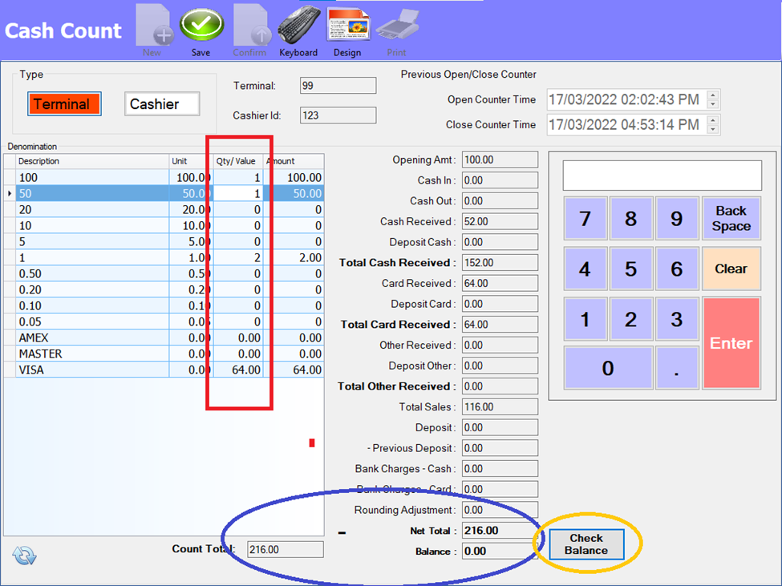The image size is (782, 586).
Task: Select the VISA denomination row
Action: tap(87, 370)
